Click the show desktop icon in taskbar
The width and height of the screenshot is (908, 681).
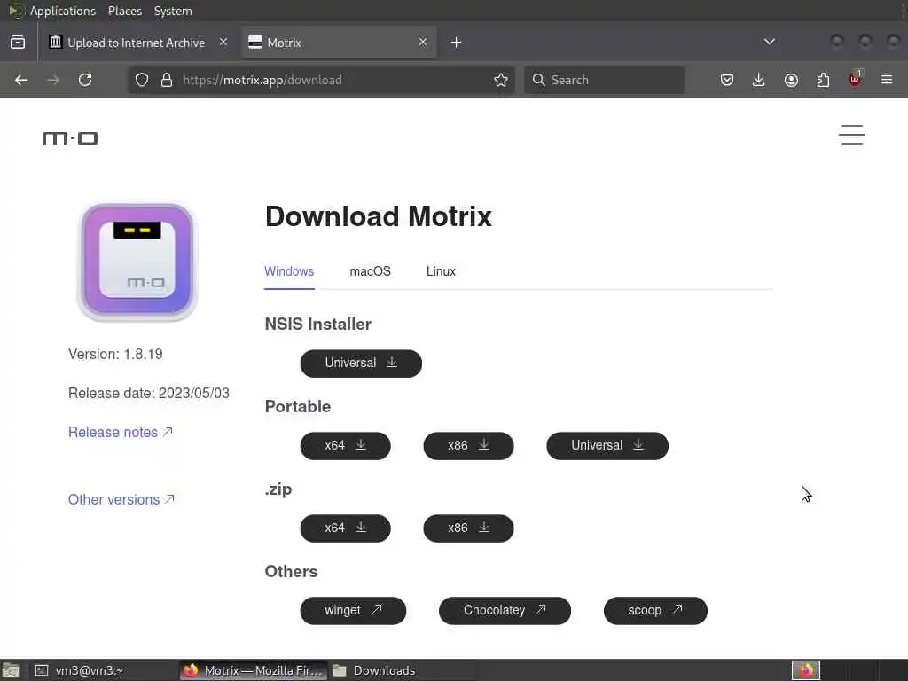tap(11, 670)
